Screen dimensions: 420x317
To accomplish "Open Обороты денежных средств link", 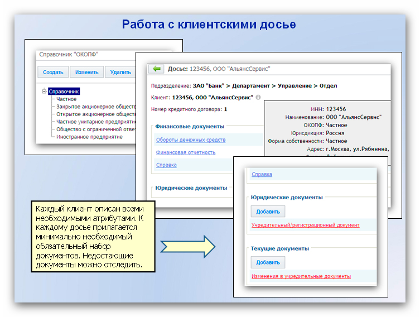I will pyautogui.click(x=191, y=140).
